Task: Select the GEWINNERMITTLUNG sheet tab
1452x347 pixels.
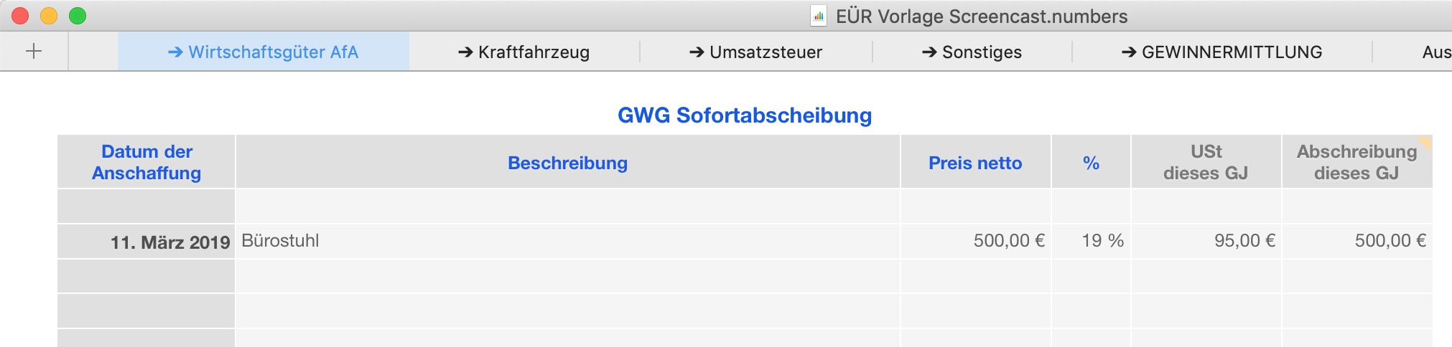Action: coord(1221,52)
